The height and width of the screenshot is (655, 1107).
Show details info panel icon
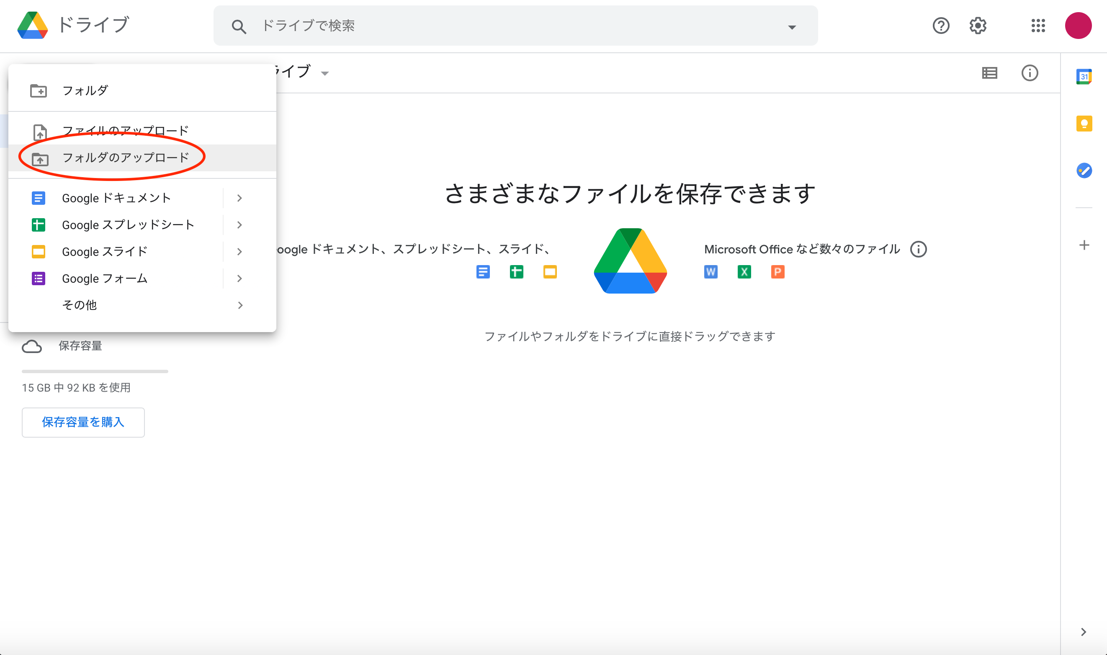tap(1030, 73)
